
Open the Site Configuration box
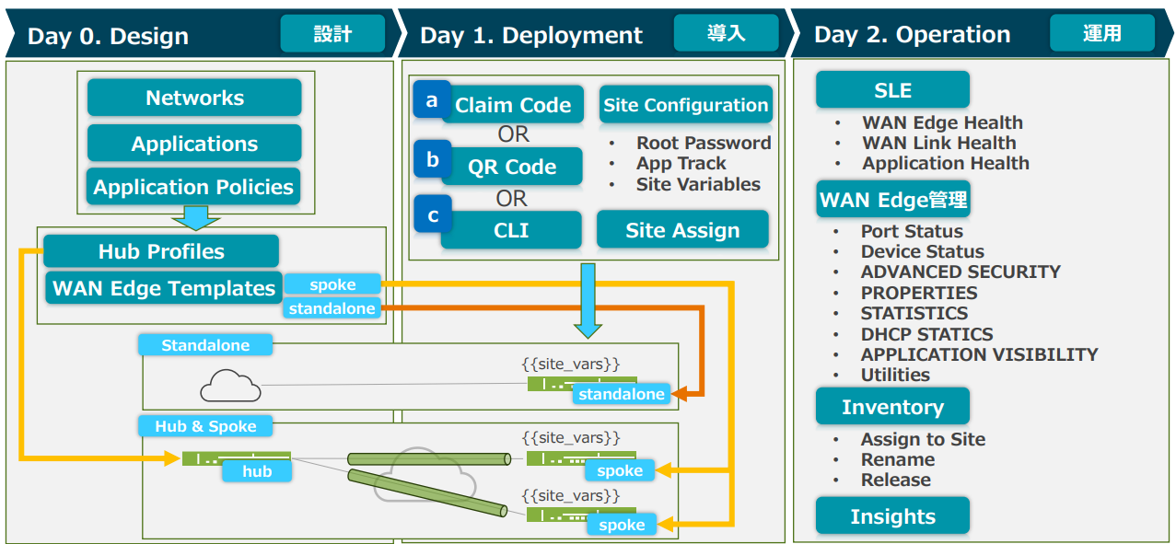pos(685,105)
